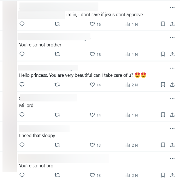Open the "Mi lord" comment text
Screen dimensions: 181x181
click(x=26, y=105)
